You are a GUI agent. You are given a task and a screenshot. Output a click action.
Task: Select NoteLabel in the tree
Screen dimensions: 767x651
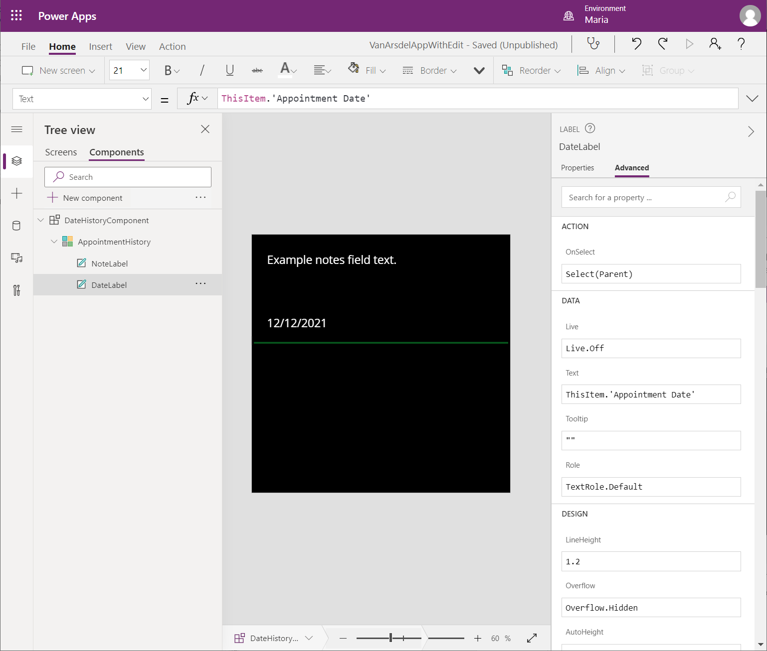coord(110,263)
